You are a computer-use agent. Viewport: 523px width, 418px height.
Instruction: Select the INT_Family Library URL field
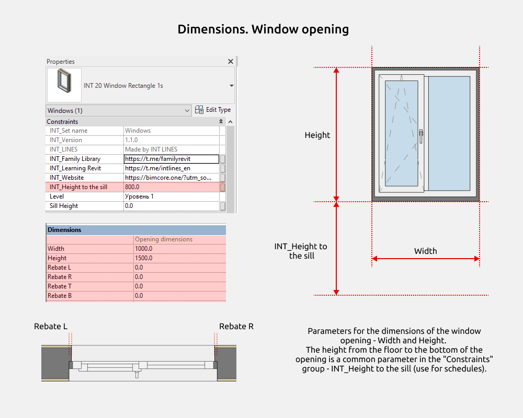[x=172, y=159]
